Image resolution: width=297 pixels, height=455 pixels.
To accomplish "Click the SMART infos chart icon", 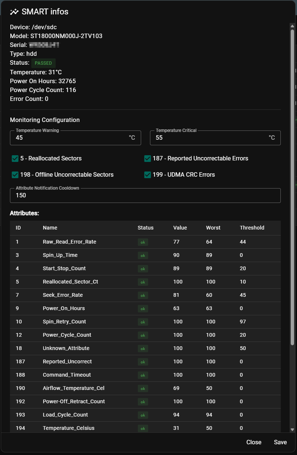I will 14,12.
